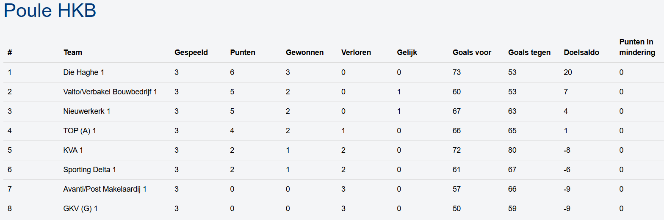Select Avanti/Post Makelaardij 1 team
664x220 pixels.
(105, 189)
